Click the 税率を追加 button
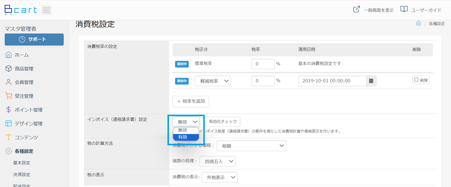The height and width of the screenshot is (187, 451). click(x=191, y=101)
